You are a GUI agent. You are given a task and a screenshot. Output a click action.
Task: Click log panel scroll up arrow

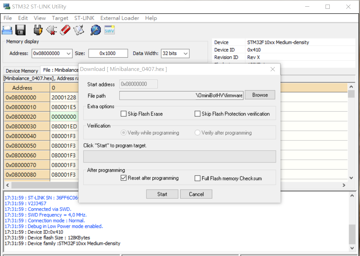click(352, 196)
